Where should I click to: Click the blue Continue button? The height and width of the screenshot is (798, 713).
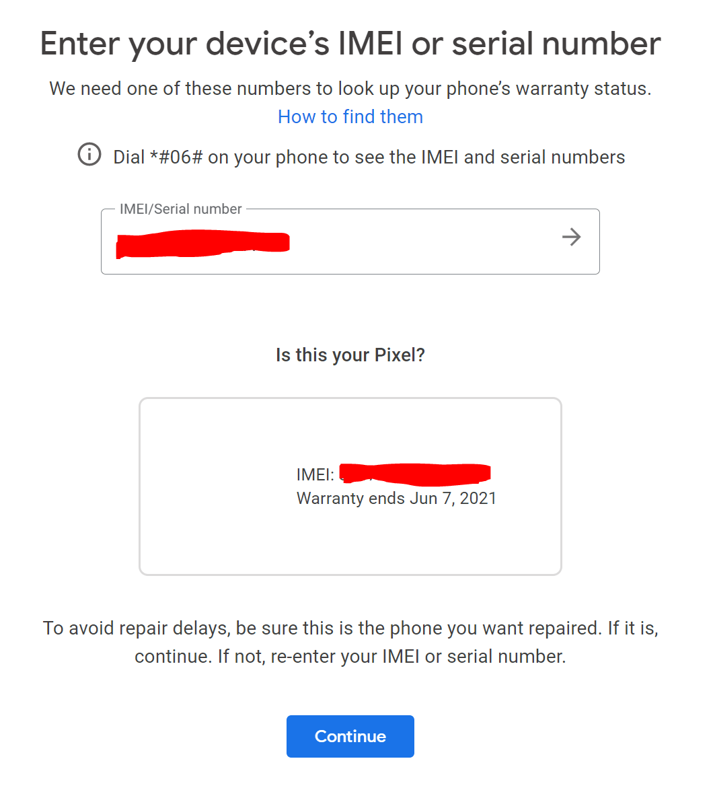350,736
